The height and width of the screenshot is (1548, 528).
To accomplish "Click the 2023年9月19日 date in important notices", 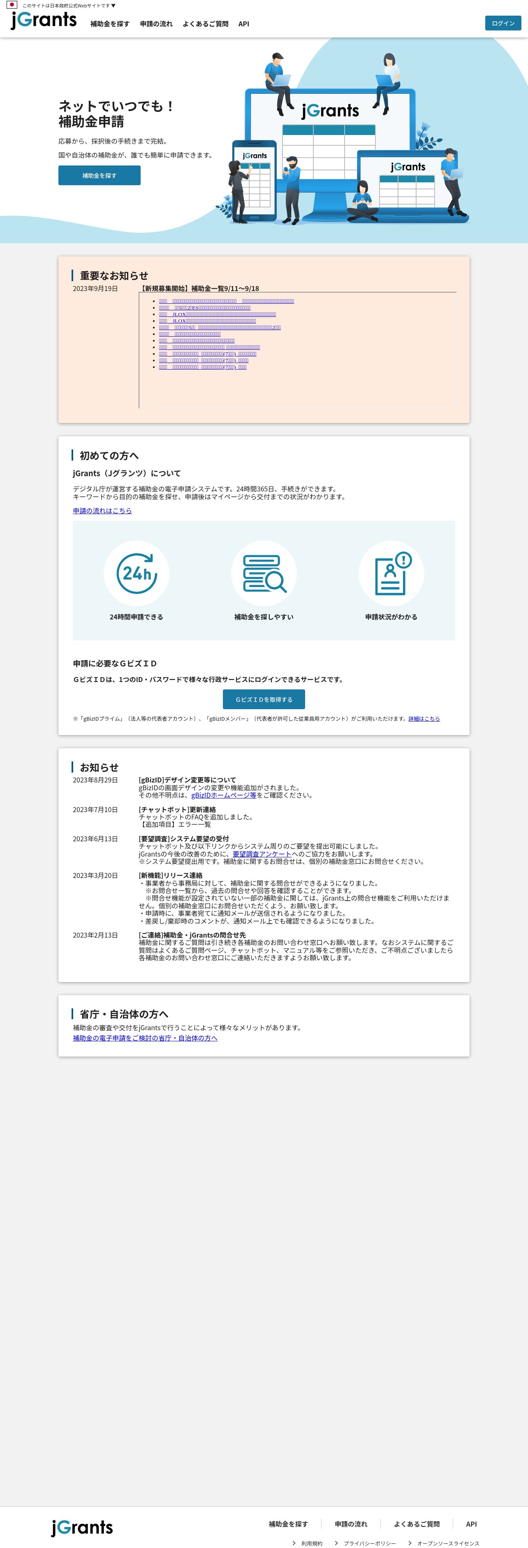I will 95,289.
